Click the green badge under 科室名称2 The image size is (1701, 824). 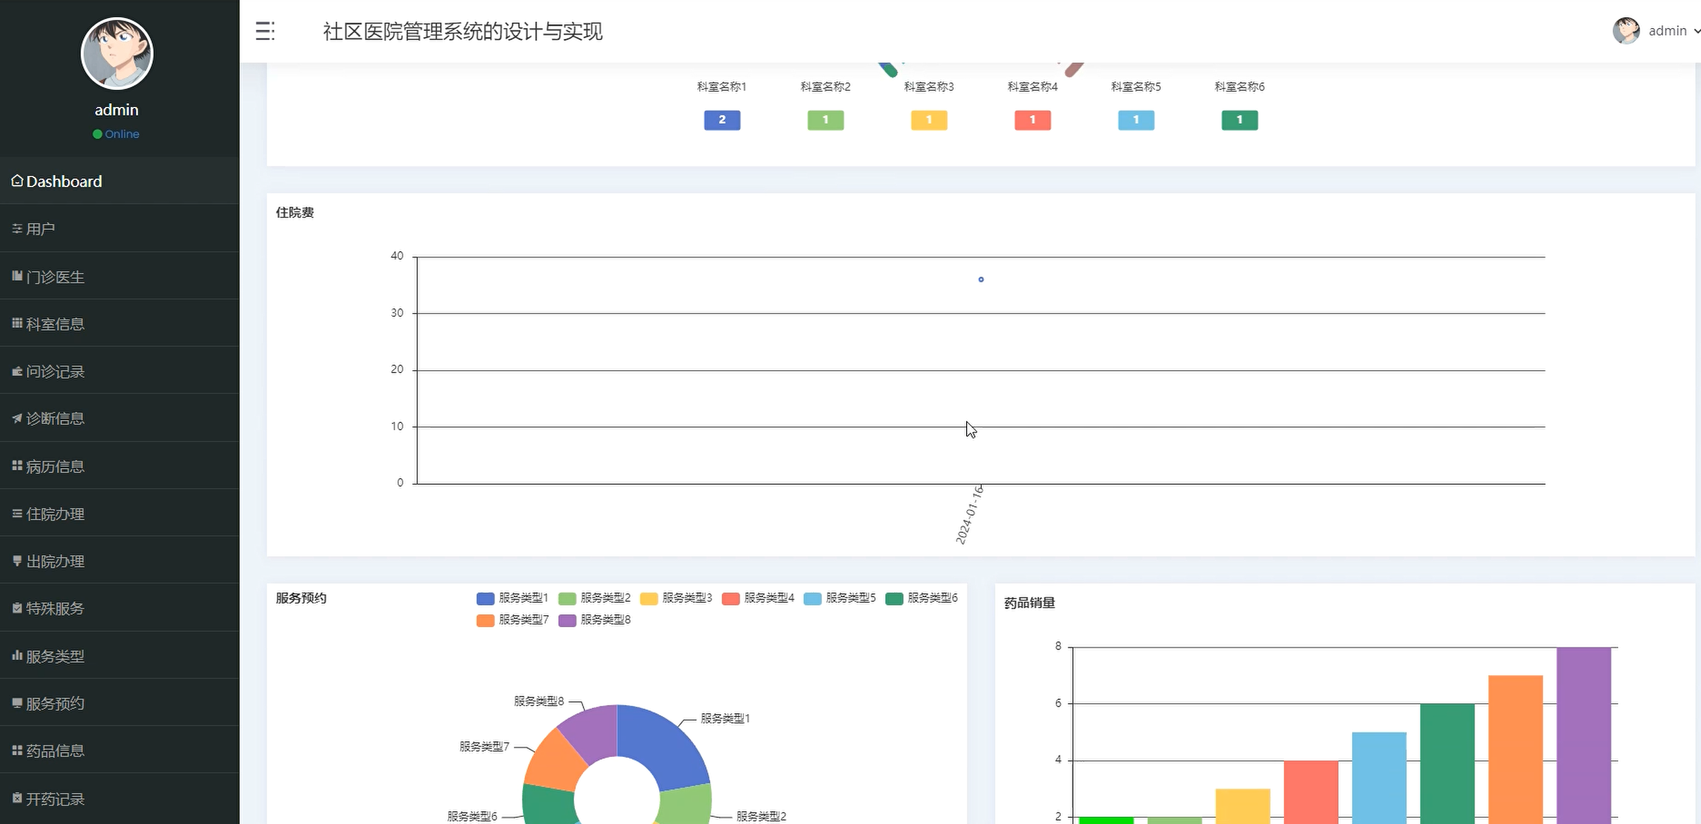[x=826, y=120]
